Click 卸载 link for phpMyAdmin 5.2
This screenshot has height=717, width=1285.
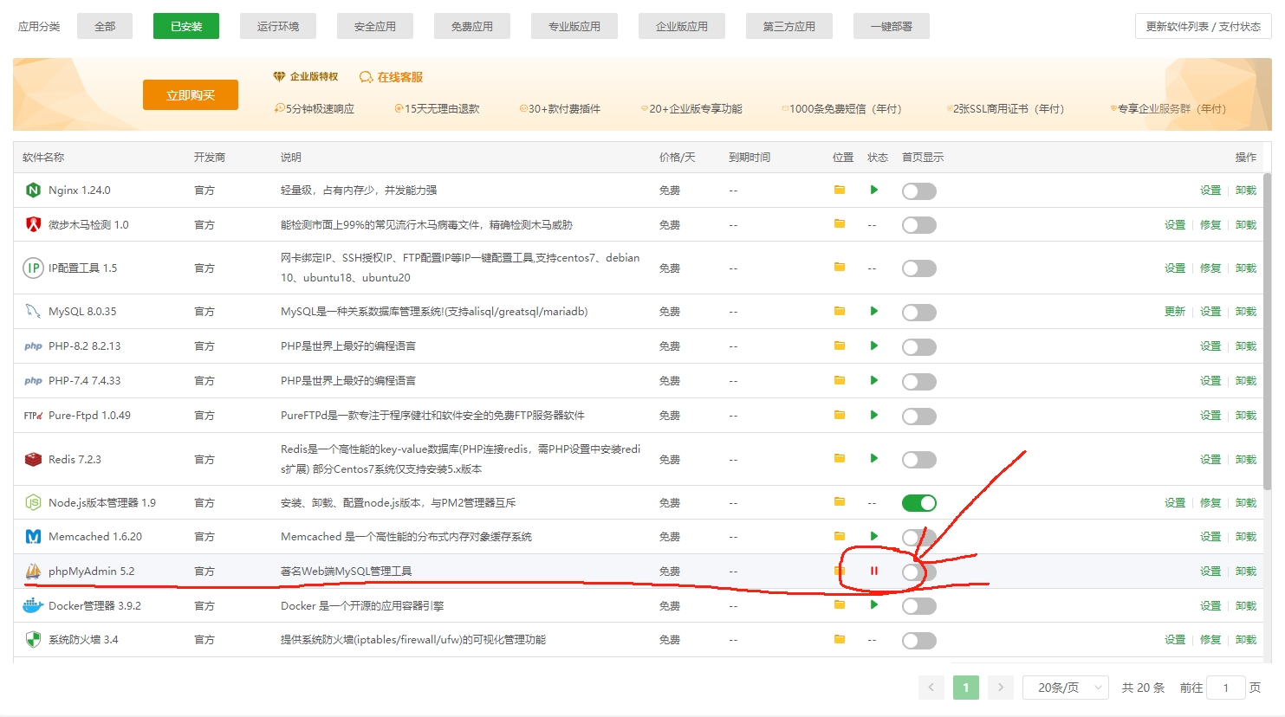(1246, 572)
